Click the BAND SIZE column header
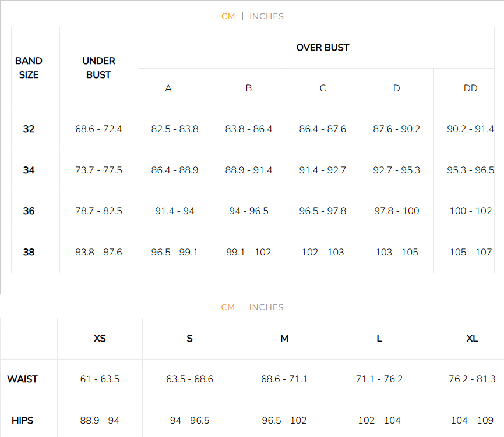The width and height of the screenshot is (504, 437). coord(29,67)
